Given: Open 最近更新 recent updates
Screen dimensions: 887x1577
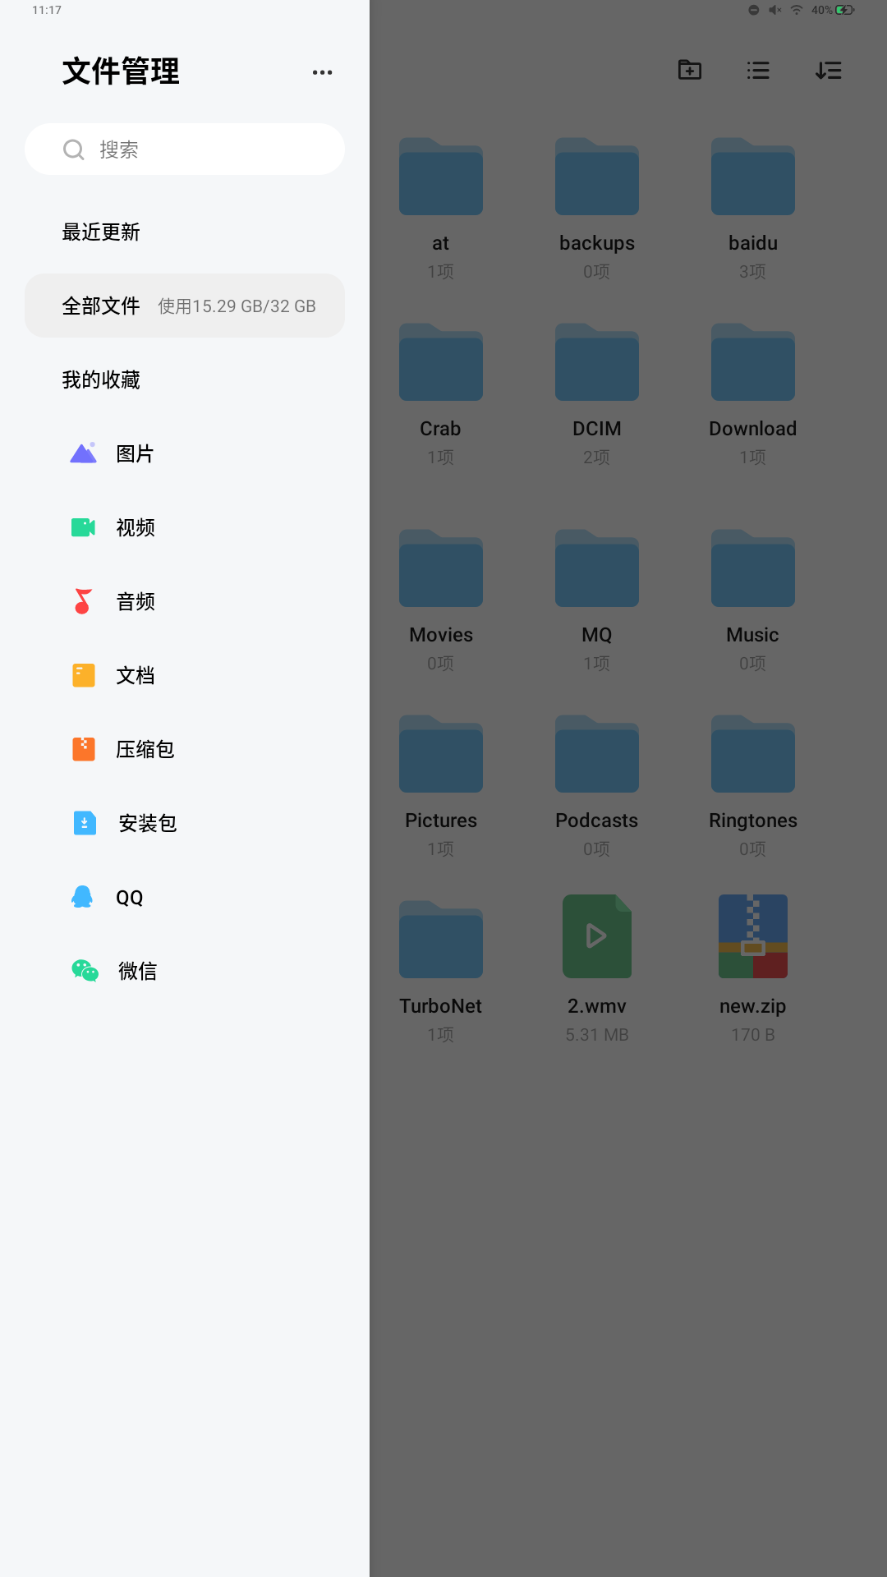Looking at the screenshot, I should 101,232.
